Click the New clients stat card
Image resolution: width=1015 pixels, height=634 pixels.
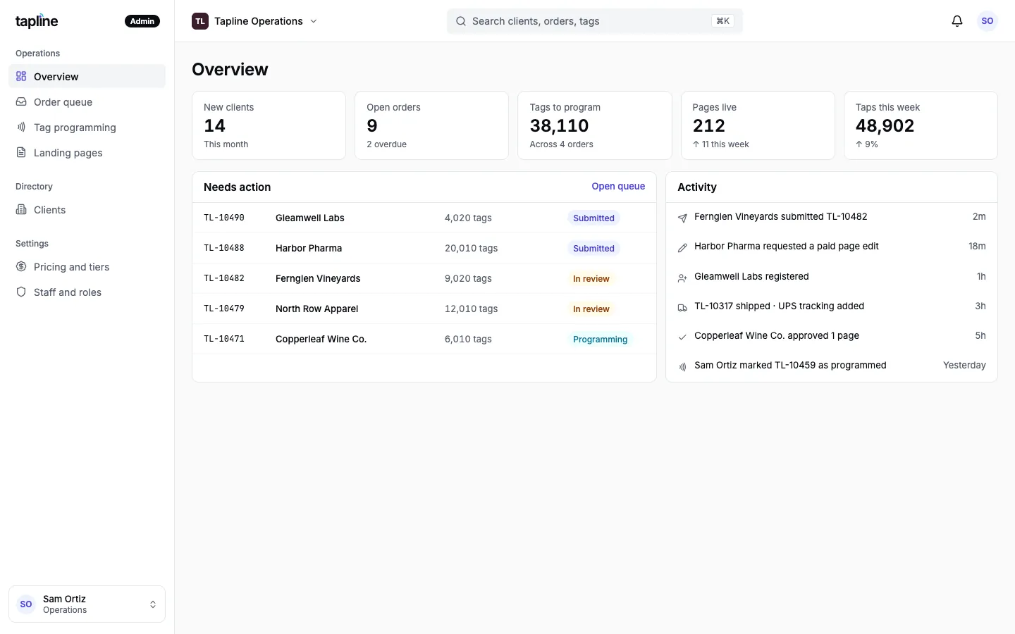pyautogui.click(x=269, y=125)
